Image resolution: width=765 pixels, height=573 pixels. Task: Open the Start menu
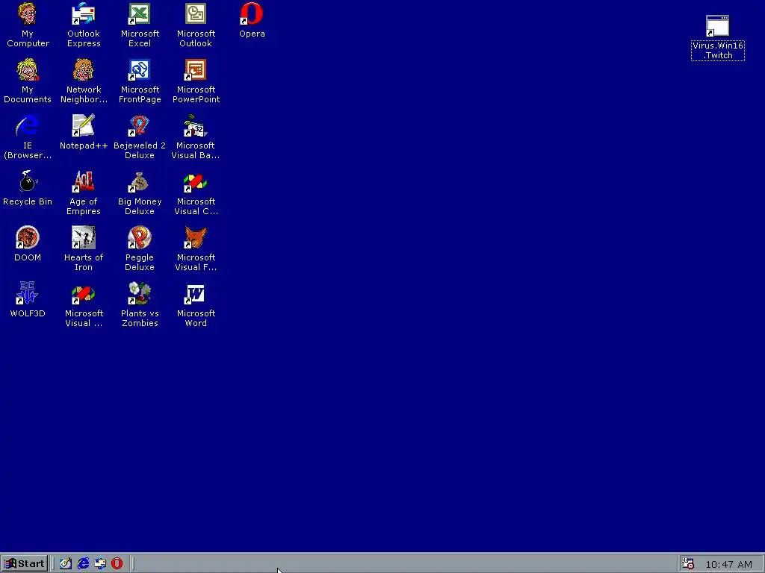click(x=25, y=564)
